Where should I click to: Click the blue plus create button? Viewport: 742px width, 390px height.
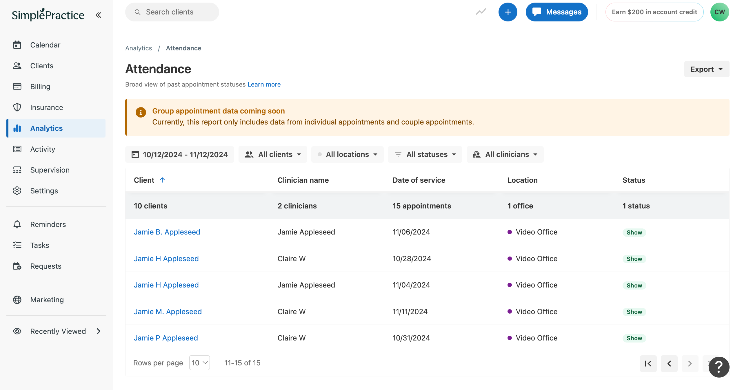point(508,12)
